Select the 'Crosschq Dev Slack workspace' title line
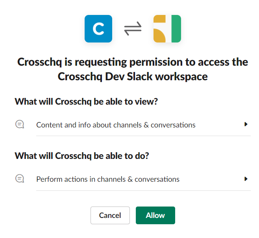 [x=133, y=77]
